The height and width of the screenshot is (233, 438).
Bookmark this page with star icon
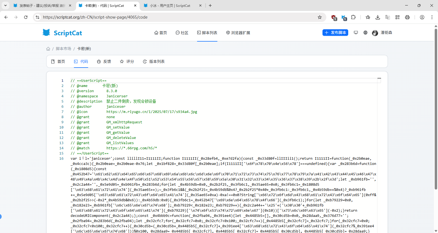pos(320,17)
